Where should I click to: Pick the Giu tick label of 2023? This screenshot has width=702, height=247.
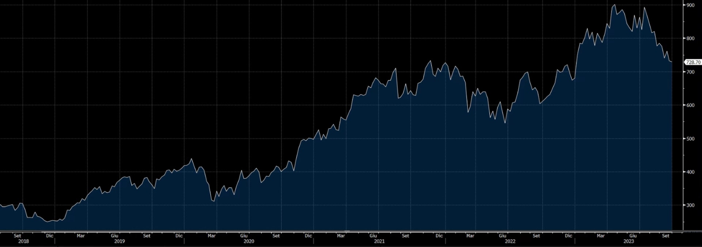point(633,236)
